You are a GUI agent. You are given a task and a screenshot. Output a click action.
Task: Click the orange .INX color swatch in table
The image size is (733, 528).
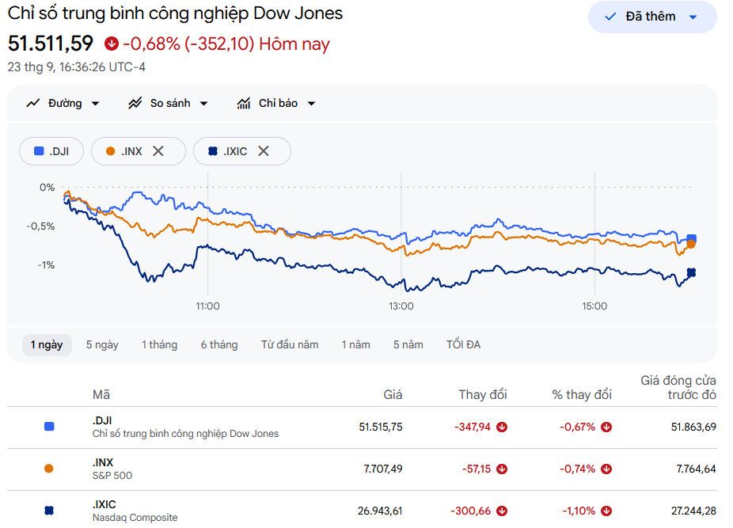[48, 469]
